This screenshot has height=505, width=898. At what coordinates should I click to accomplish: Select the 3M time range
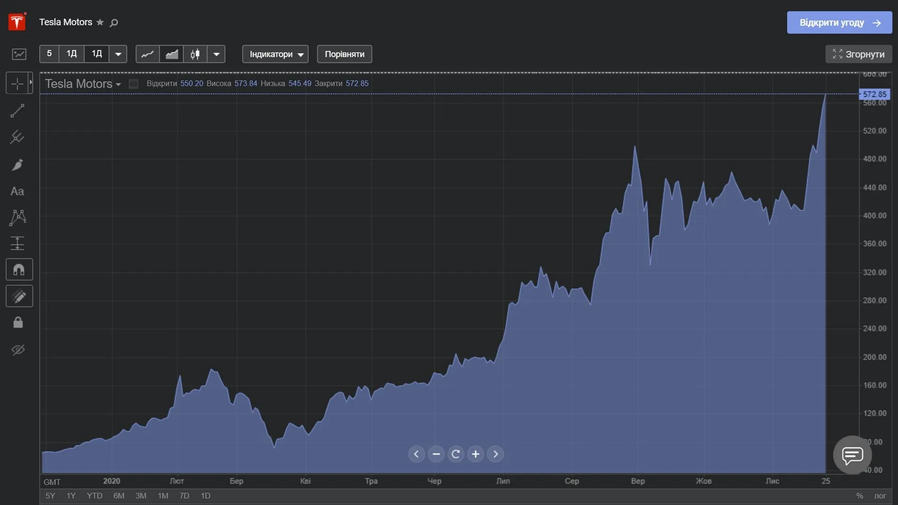click(x=141, y=496)
